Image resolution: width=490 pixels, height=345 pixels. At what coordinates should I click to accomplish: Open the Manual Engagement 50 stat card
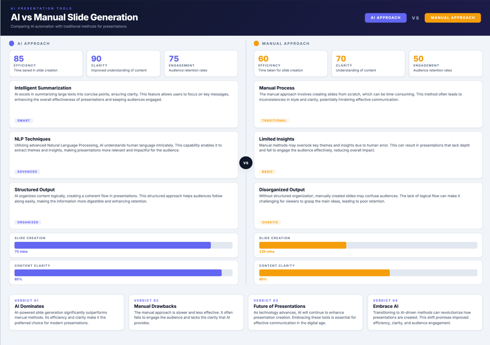(446, 64)
